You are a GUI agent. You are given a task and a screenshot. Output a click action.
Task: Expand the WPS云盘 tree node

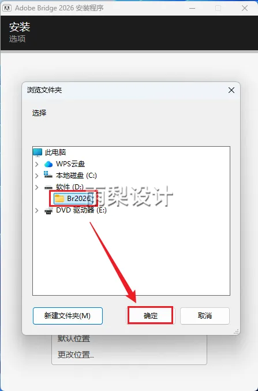coord(37,164)
